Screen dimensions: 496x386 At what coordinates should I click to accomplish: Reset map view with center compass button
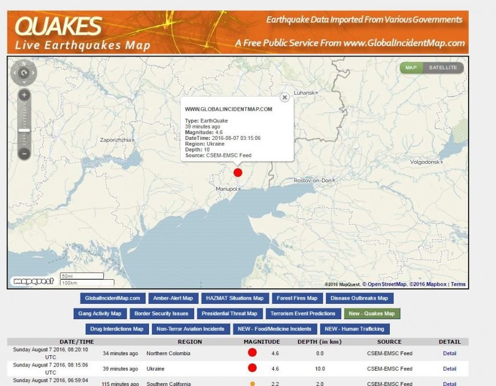coord(24,73)
